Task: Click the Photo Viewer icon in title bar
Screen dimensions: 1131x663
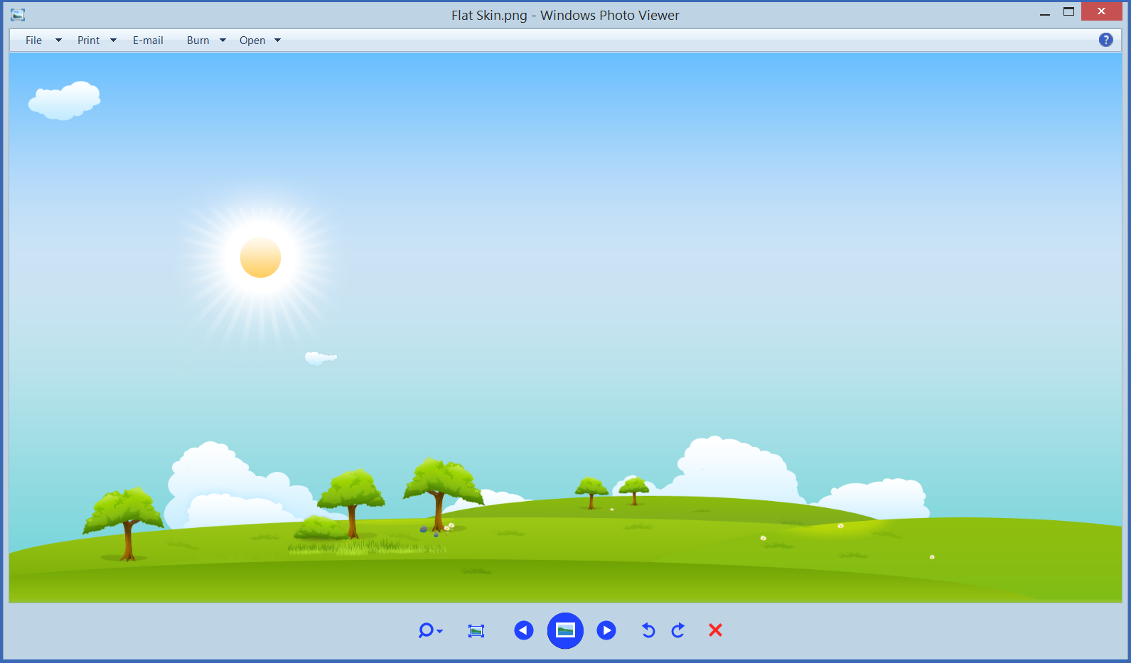Action: pyautogui.click(x=18, y=14)
